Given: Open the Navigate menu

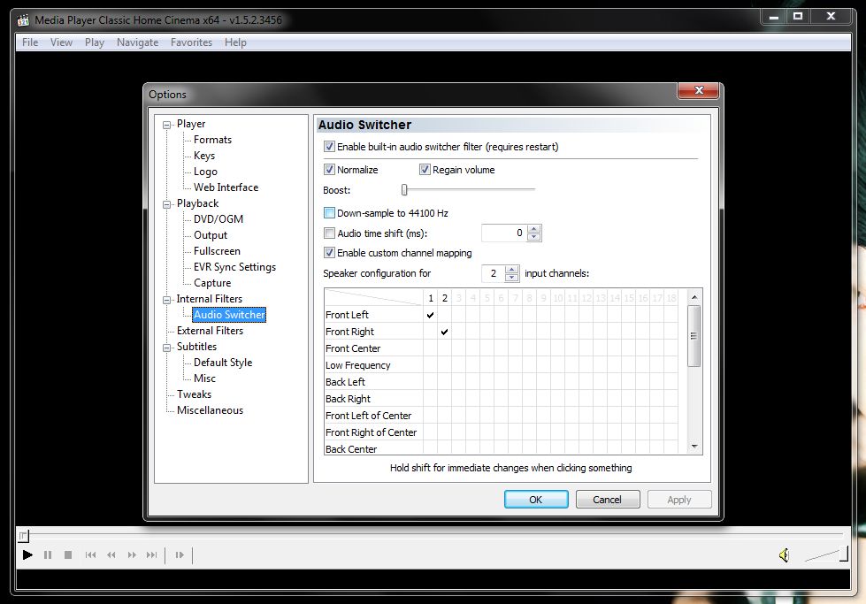Looking at the screenshot, I should click(137, 42).
